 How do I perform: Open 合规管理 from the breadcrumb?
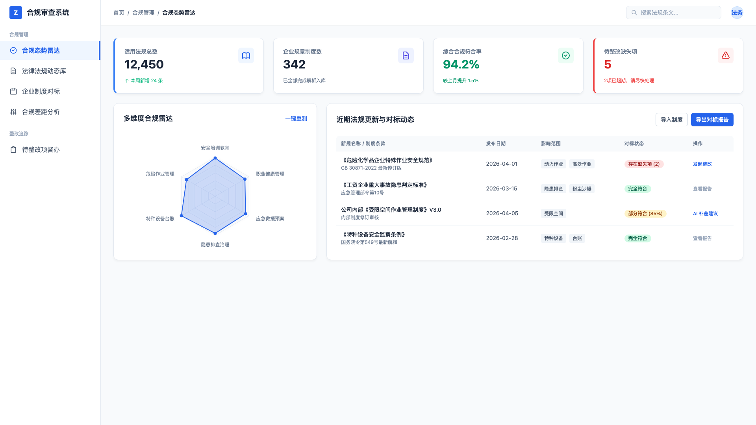point(143,12)
